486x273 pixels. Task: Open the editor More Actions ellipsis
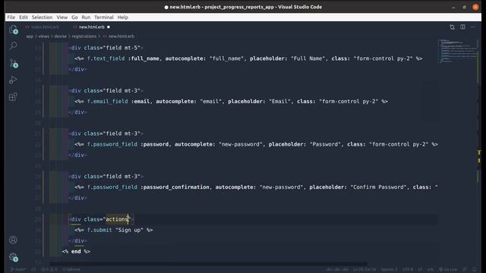point(472,27)
